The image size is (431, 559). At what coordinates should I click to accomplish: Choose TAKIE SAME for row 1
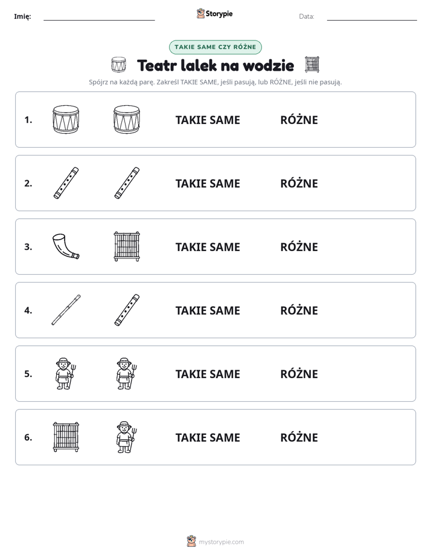(208, 120)
